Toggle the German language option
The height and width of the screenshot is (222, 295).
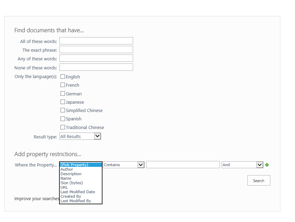click(63, 93)
